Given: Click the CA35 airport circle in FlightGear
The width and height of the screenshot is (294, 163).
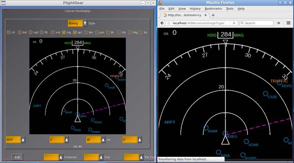Looking at the screenshot, I should 107,85.
